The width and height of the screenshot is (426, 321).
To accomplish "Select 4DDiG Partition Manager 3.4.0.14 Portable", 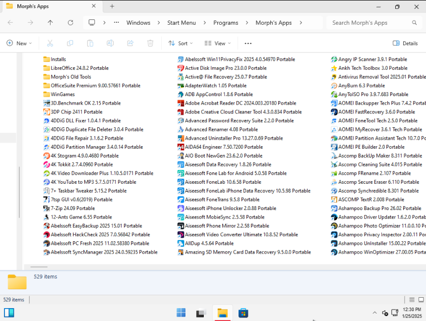I will coord(93,147).
